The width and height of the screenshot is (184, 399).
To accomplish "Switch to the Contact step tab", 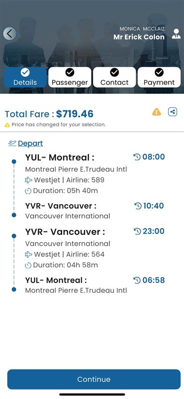I will [x=114, y=77].
